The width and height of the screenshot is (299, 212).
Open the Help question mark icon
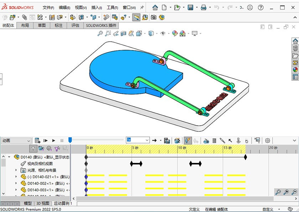tap(261, 7)
